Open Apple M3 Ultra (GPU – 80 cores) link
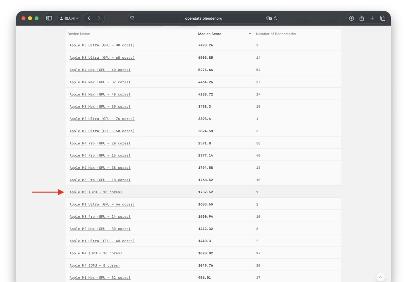The image size is (407, 282). pos(102,45)
